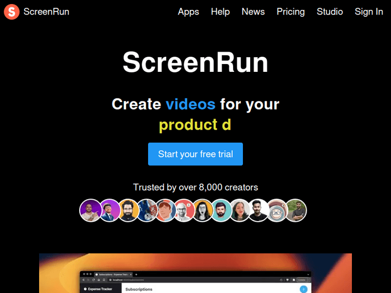Click the blue and red patterned avatar
391x293 pixels.
(x=147, y=210)
